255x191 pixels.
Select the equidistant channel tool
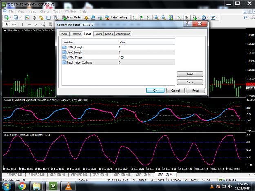pyautogui.click(x=43, y=24)
